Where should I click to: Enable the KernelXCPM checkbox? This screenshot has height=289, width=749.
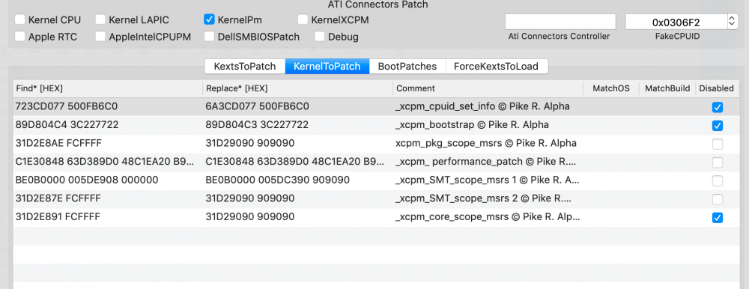click(x=303, y=20)
